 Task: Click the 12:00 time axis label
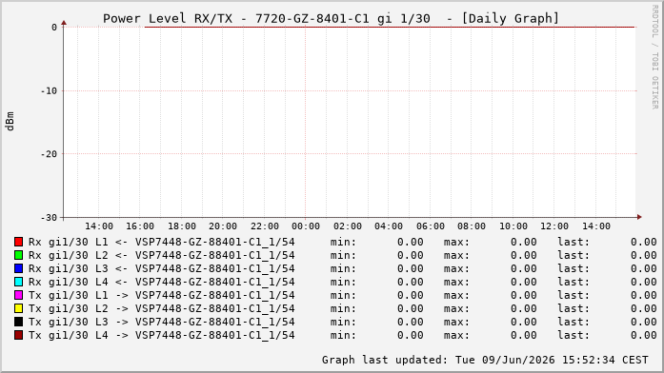pyautogui.click(x=554, y=226)
